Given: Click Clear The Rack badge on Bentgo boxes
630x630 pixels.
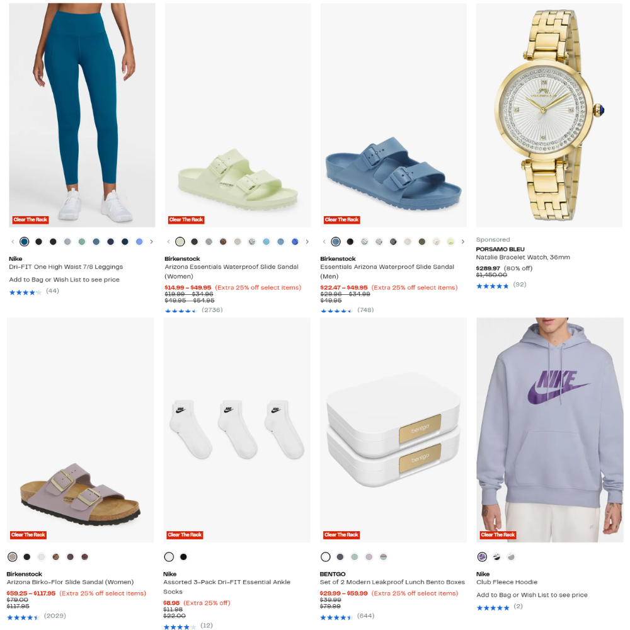Looking at the screenshot, I should [x=341, y=535].
